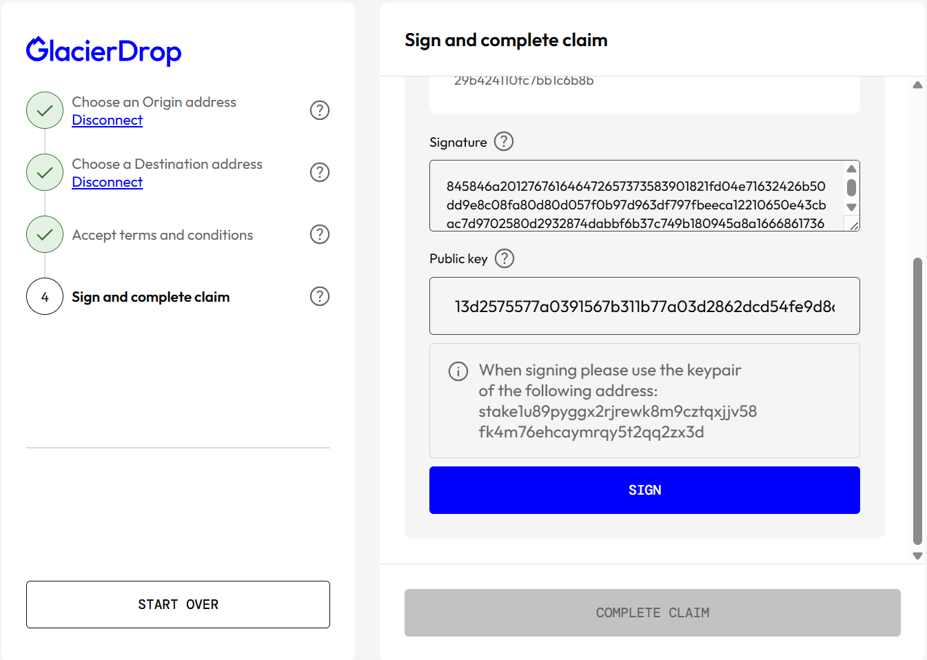927x660 pixels.
Task: Click the GlacierDrop logo
Action: tap(104, 51)
